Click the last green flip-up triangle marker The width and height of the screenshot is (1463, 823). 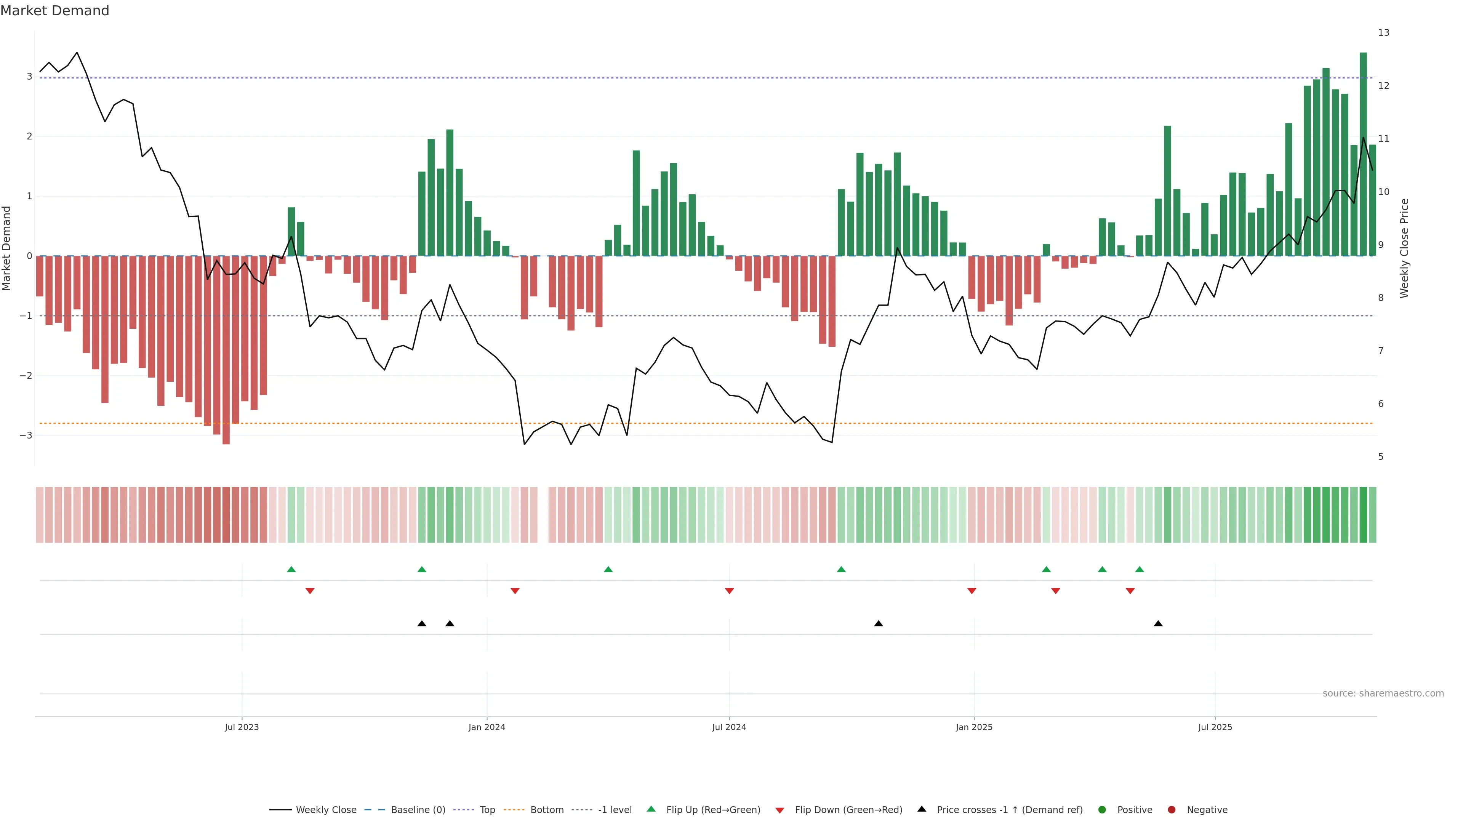(1139, 569)
